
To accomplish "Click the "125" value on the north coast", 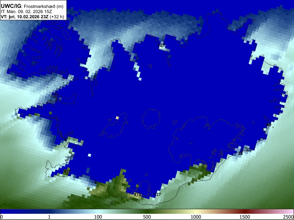I will [x=161, y=45].
